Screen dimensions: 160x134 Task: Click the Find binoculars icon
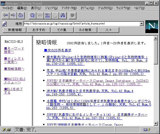coord(63,16)
